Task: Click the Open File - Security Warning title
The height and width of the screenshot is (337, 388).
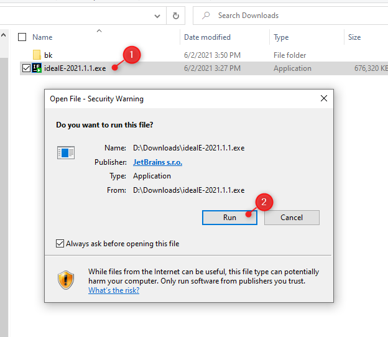Action: click(96, 99)
